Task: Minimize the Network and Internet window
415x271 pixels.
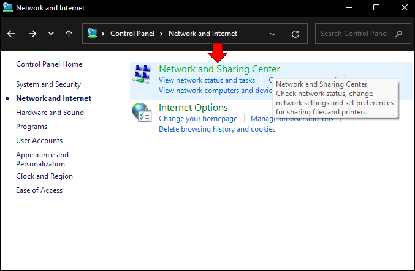Action: (349, 8)
